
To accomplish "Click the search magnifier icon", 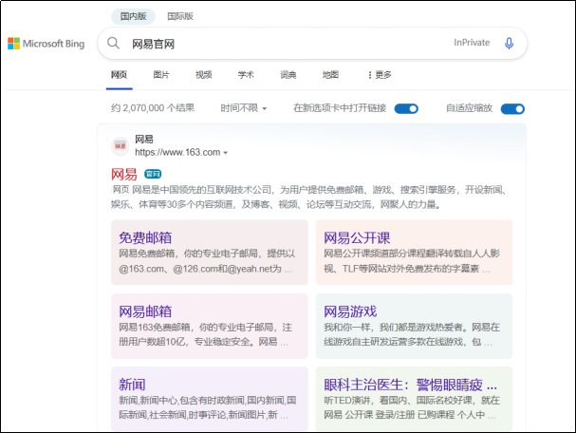I will pyautogui.click(x=113, y=44).
